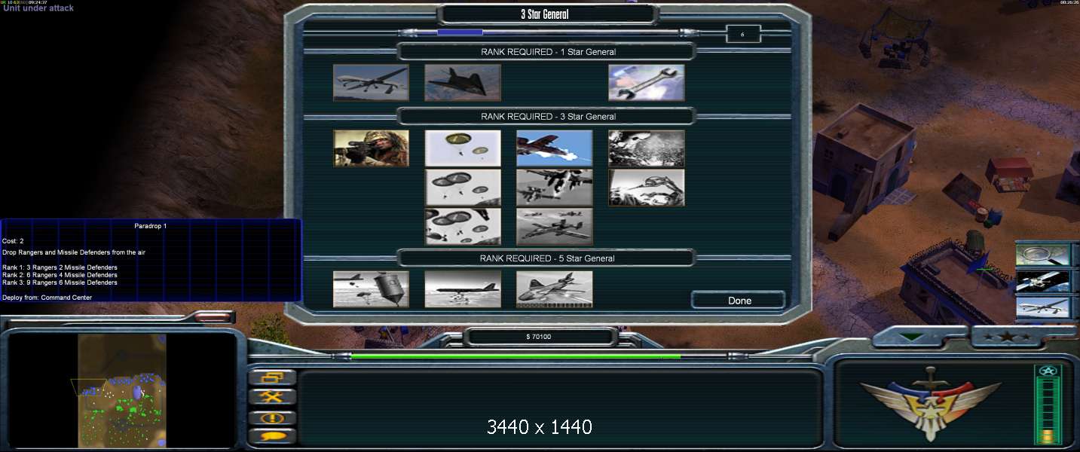The image size is (1080, 452).
Task: Click 'Rank 3: 9 Rangers 6 Missile Defenders' line
Action: point(60,282)
